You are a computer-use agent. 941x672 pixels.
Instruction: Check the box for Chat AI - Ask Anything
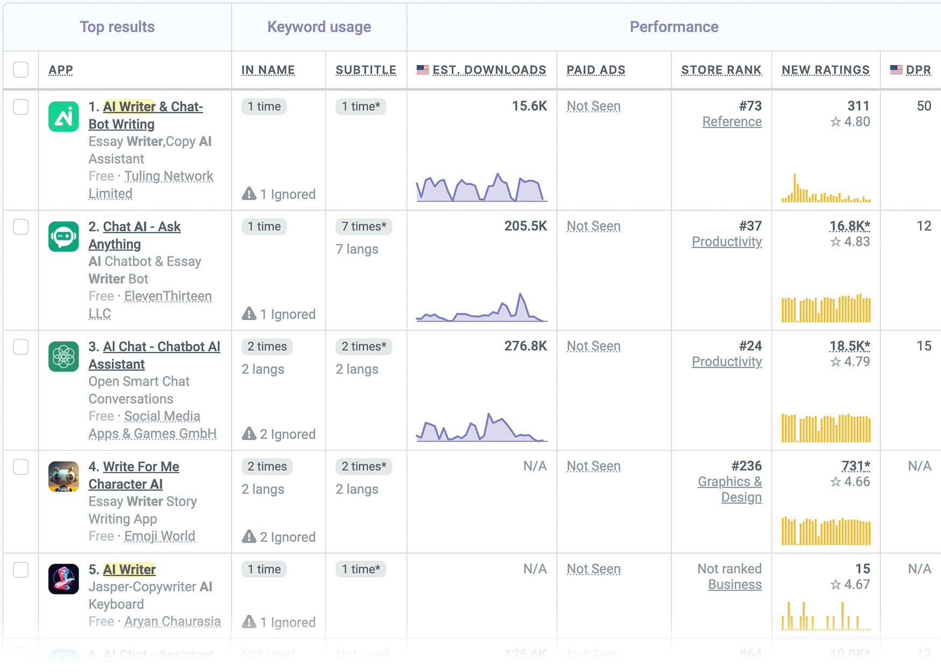(x=21, y=227)
